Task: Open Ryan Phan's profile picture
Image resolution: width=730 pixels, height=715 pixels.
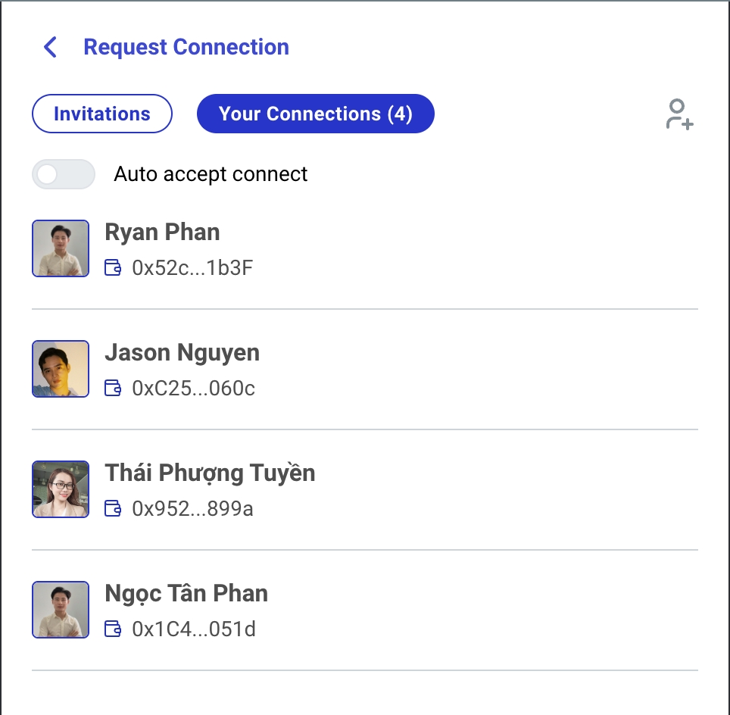Action: pos(61,248)
